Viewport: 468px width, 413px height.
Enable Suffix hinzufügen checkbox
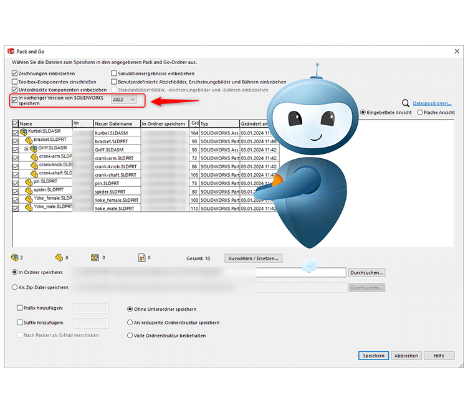tap(20, 322)
